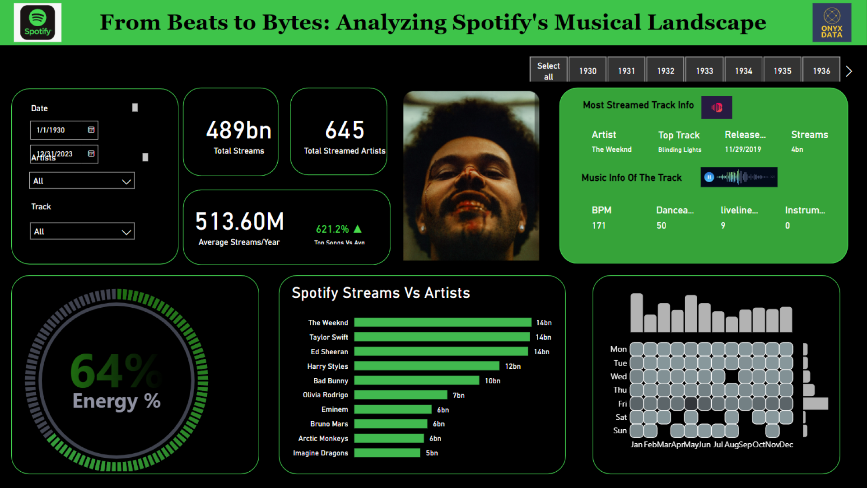This screenshot has height=488, width=867.
Task: Expand the Artists dropdown
Action: (x=82, y=181)
